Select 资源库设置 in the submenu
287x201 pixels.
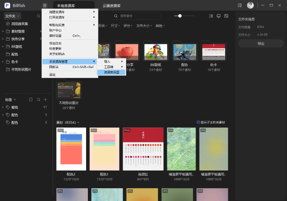pyautogui.click(x=111, y=72)
